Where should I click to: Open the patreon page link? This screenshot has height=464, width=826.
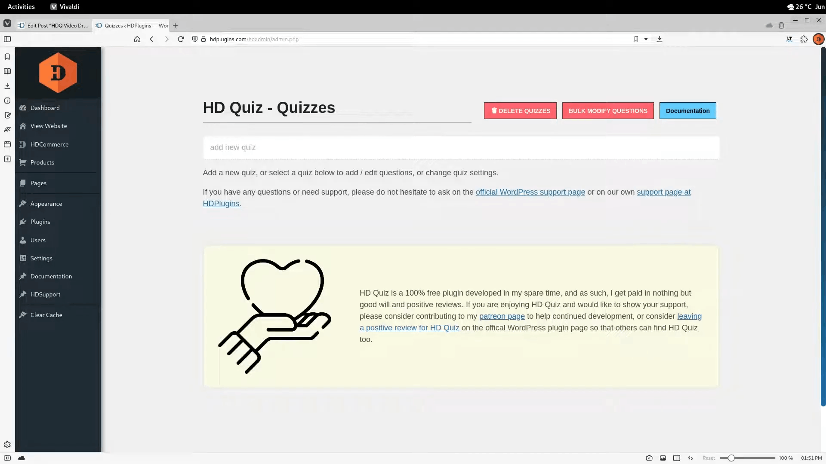pyautogui.click(x=502, y=316)
